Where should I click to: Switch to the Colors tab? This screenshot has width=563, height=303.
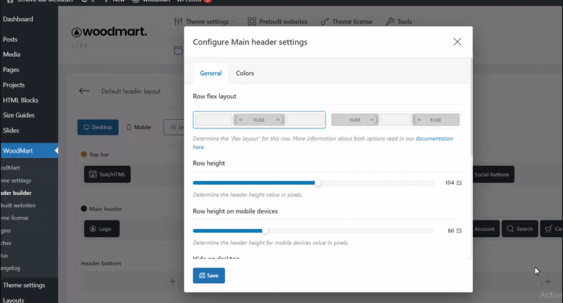click(245, 73)
